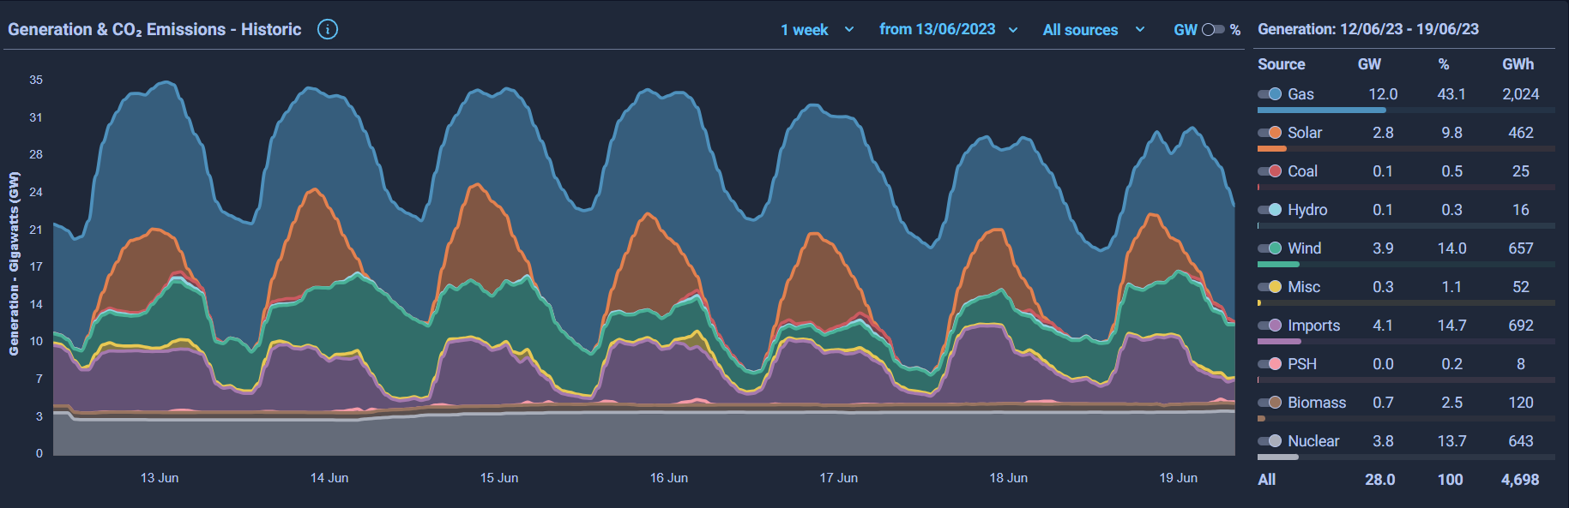This screenshot has height=508, width=1569.
Task: Click the 35 tick on y-axis
Action: [x=36, y=80]
